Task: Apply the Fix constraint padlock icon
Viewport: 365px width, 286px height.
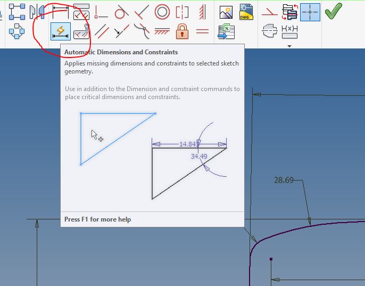Action: pos(182,31)
